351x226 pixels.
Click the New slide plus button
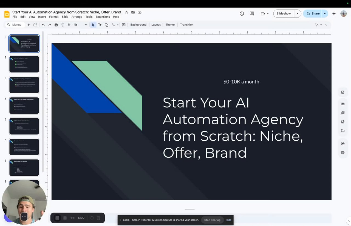pyautogui.click(x=29, y=25)
